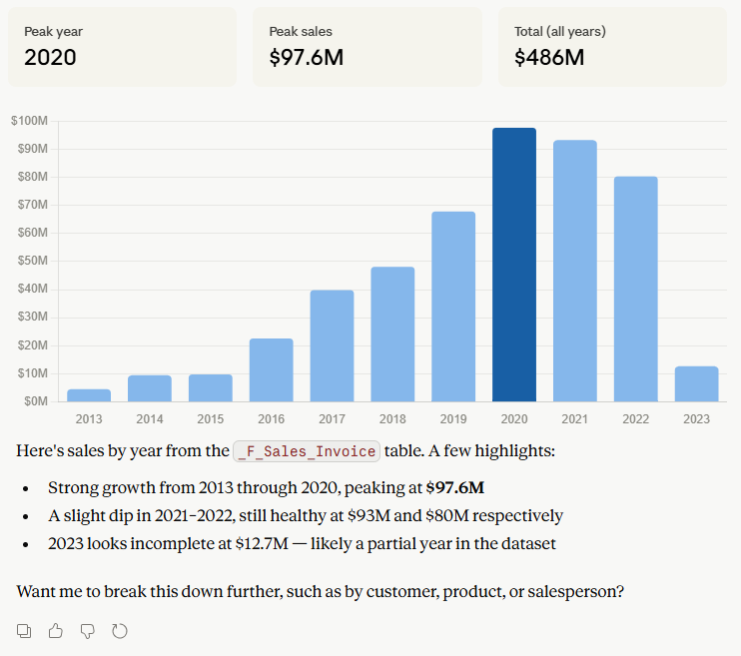
Task: Click the thumbs down feedback icon
Action: (x=88, y=631)
